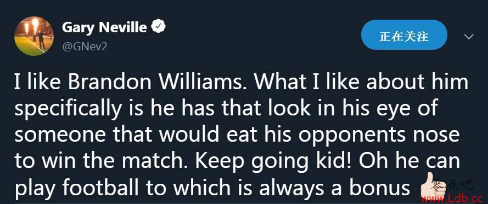Viewport: 488px width, 204px height.
Task: Open the Gary Neville display name
Action: coord(104,27)
